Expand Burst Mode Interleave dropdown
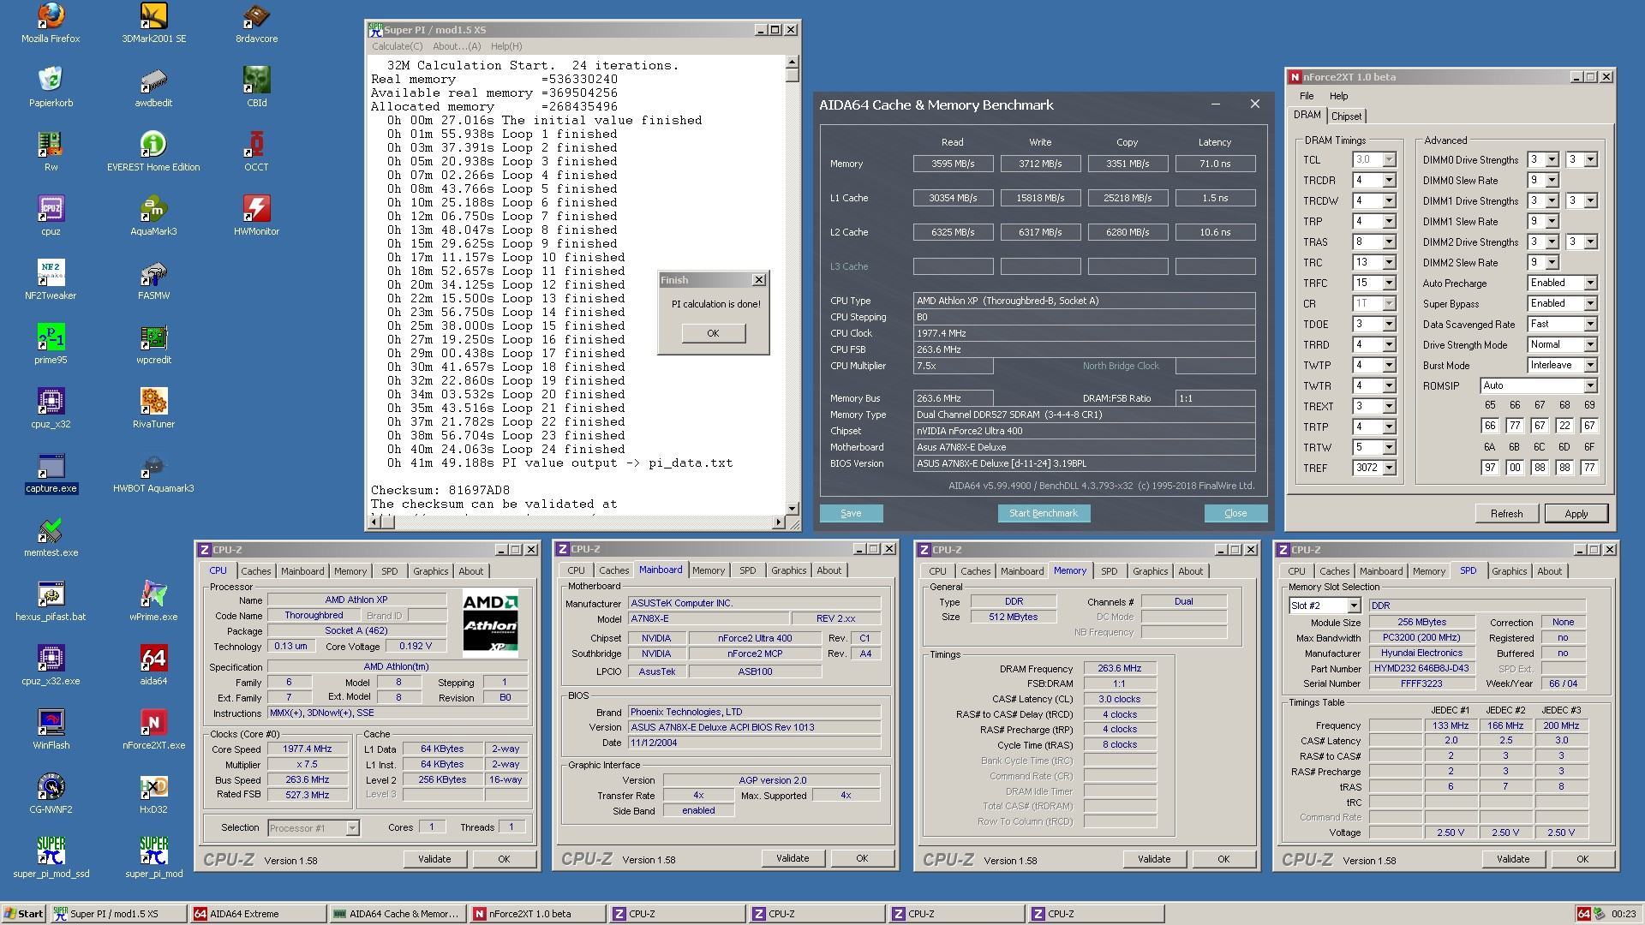 pyautogui.click(x=1590, y=365)
